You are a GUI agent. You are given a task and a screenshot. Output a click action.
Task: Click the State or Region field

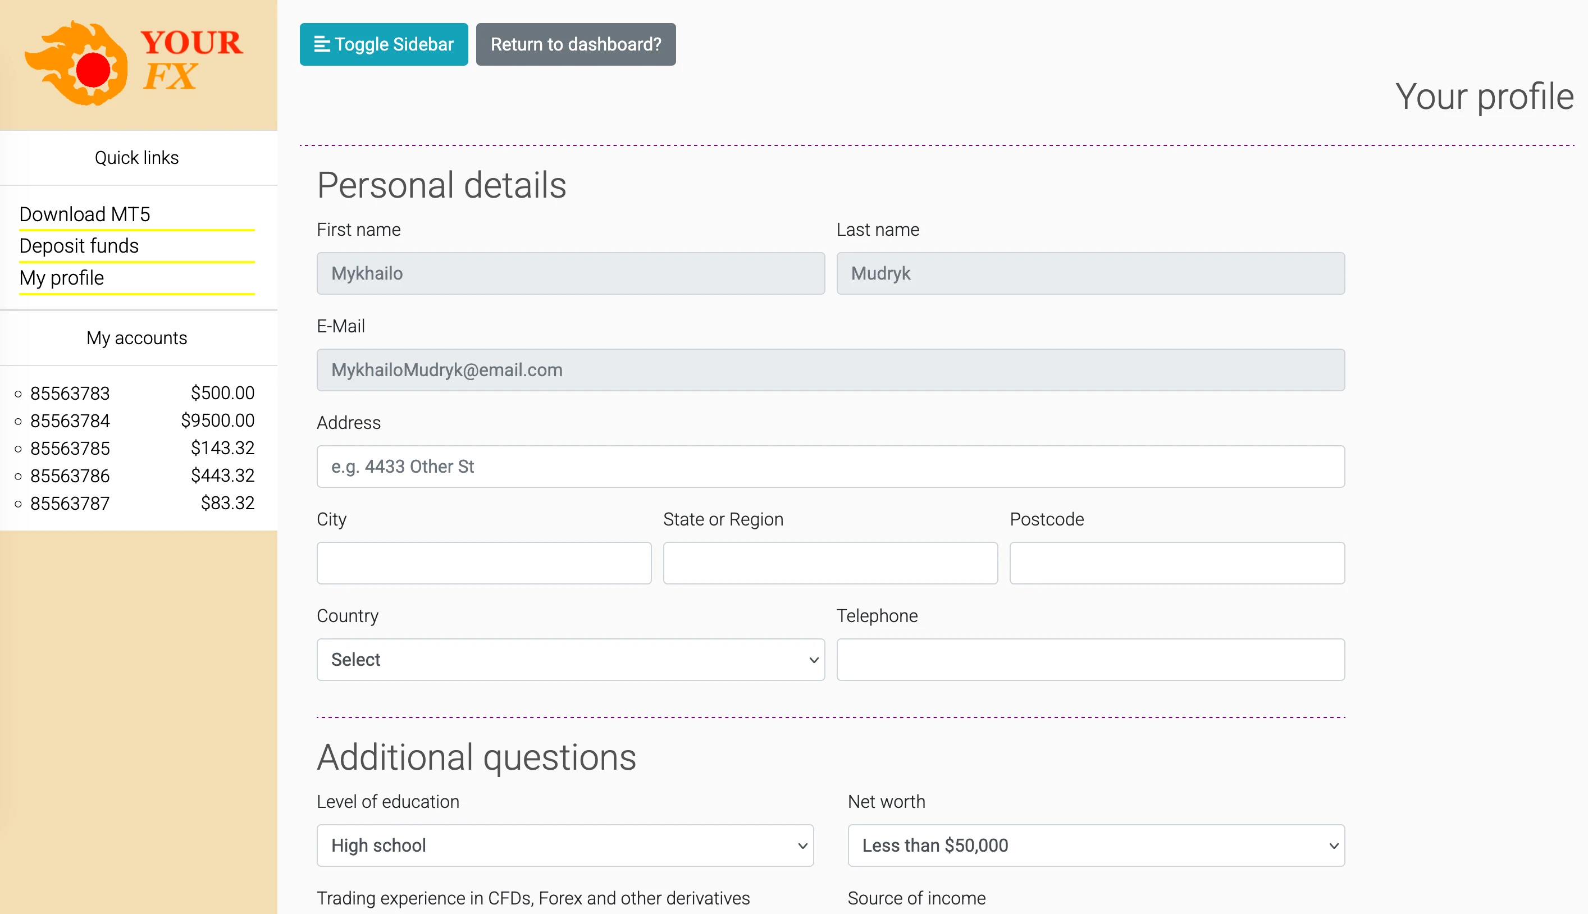pyautogui.click(x=830, y=563)
